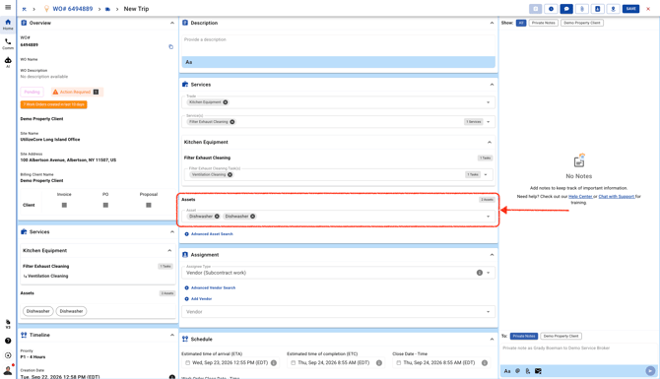Screen dimensions: 660x379
Task: Collapse the Timeline panel
Action: (x=172, y=335)
